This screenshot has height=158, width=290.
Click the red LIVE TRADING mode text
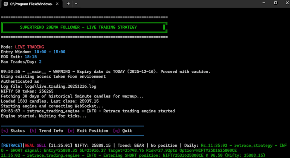[x=29, y=47]
